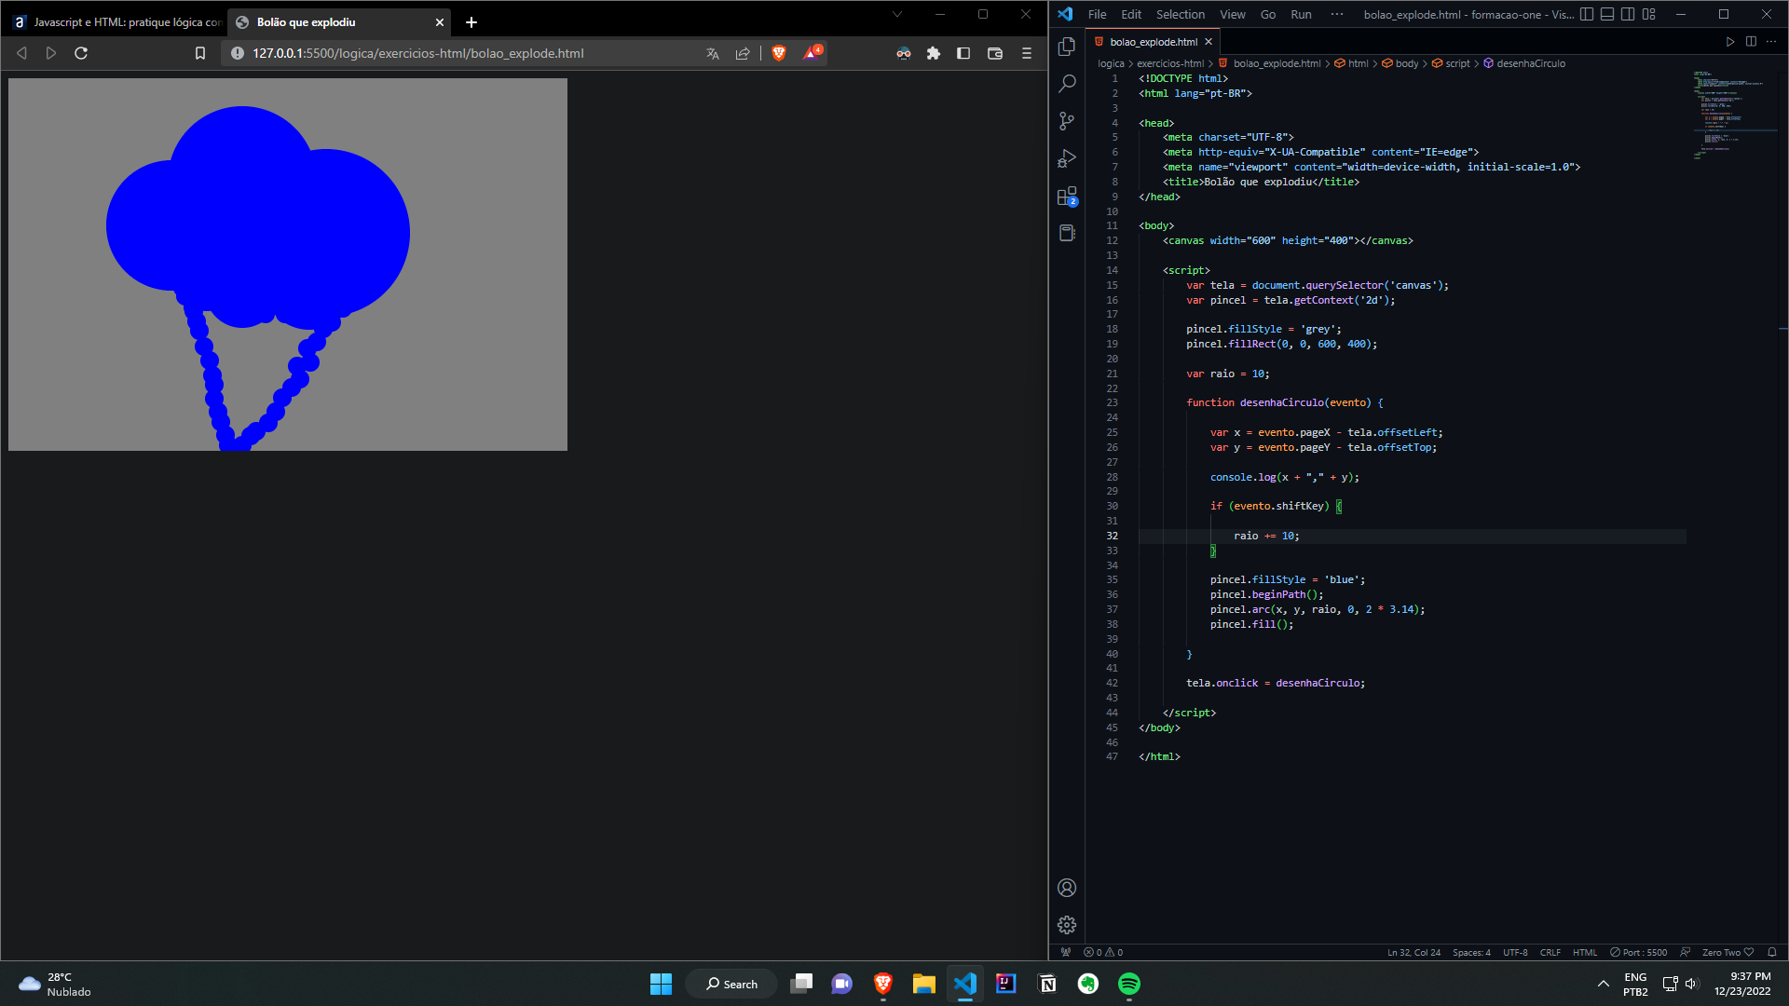Toggle the close tab button on bolao_explode.html
This screenshot has height=1006, width=1789.
1208,42
